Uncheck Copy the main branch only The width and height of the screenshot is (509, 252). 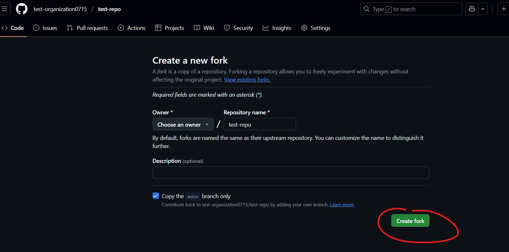(156, 196)
